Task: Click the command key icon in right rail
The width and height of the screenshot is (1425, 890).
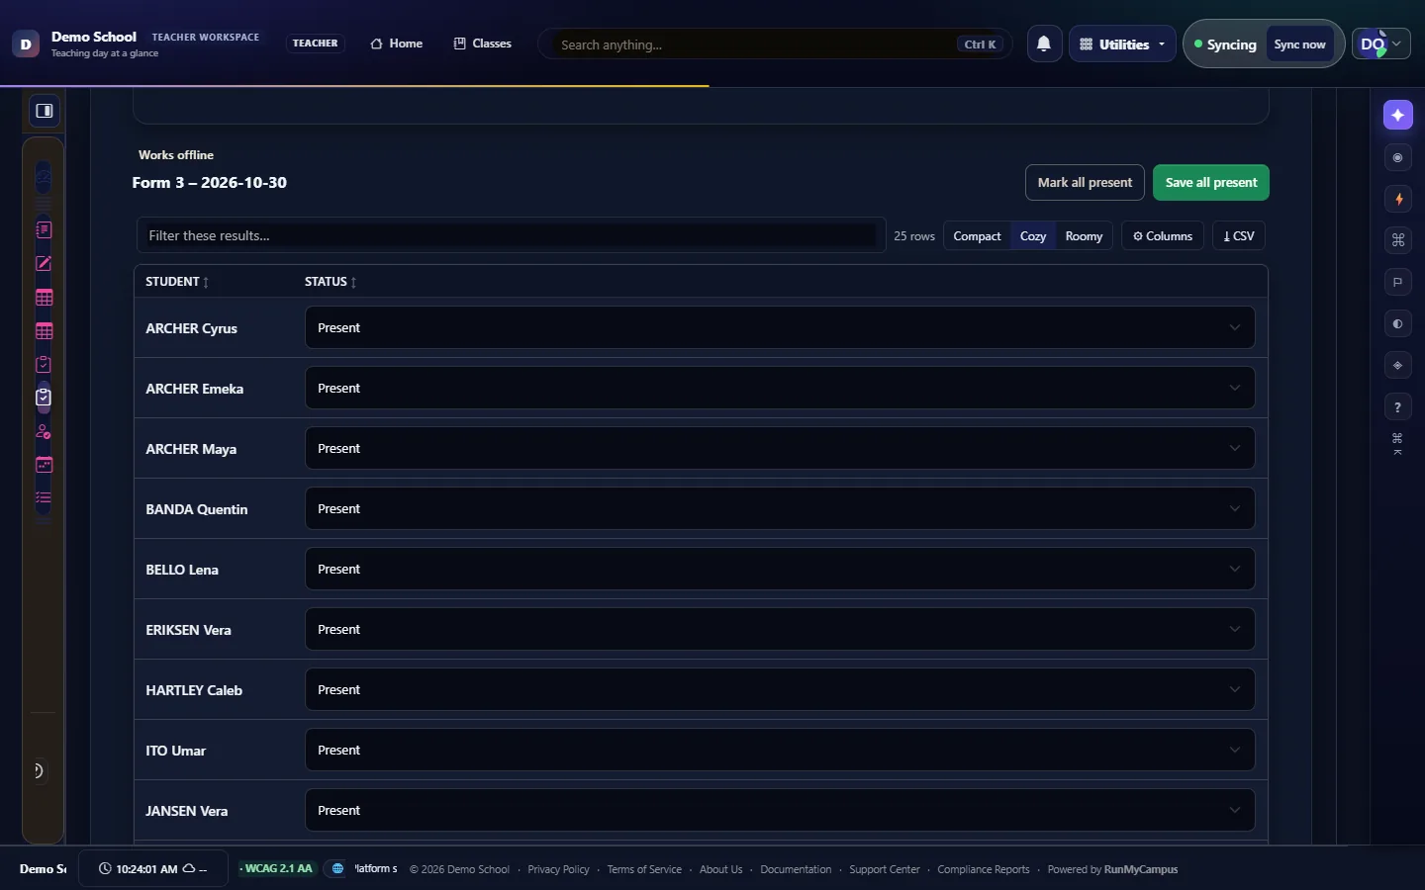Action: click(x=1398, y=240)
